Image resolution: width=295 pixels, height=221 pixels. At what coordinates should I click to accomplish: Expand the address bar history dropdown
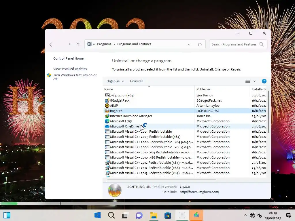tap(189, 45)
